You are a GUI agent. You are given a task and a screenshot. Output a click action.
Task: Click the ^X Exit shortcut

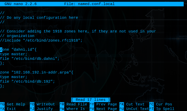tap(8, 109)
